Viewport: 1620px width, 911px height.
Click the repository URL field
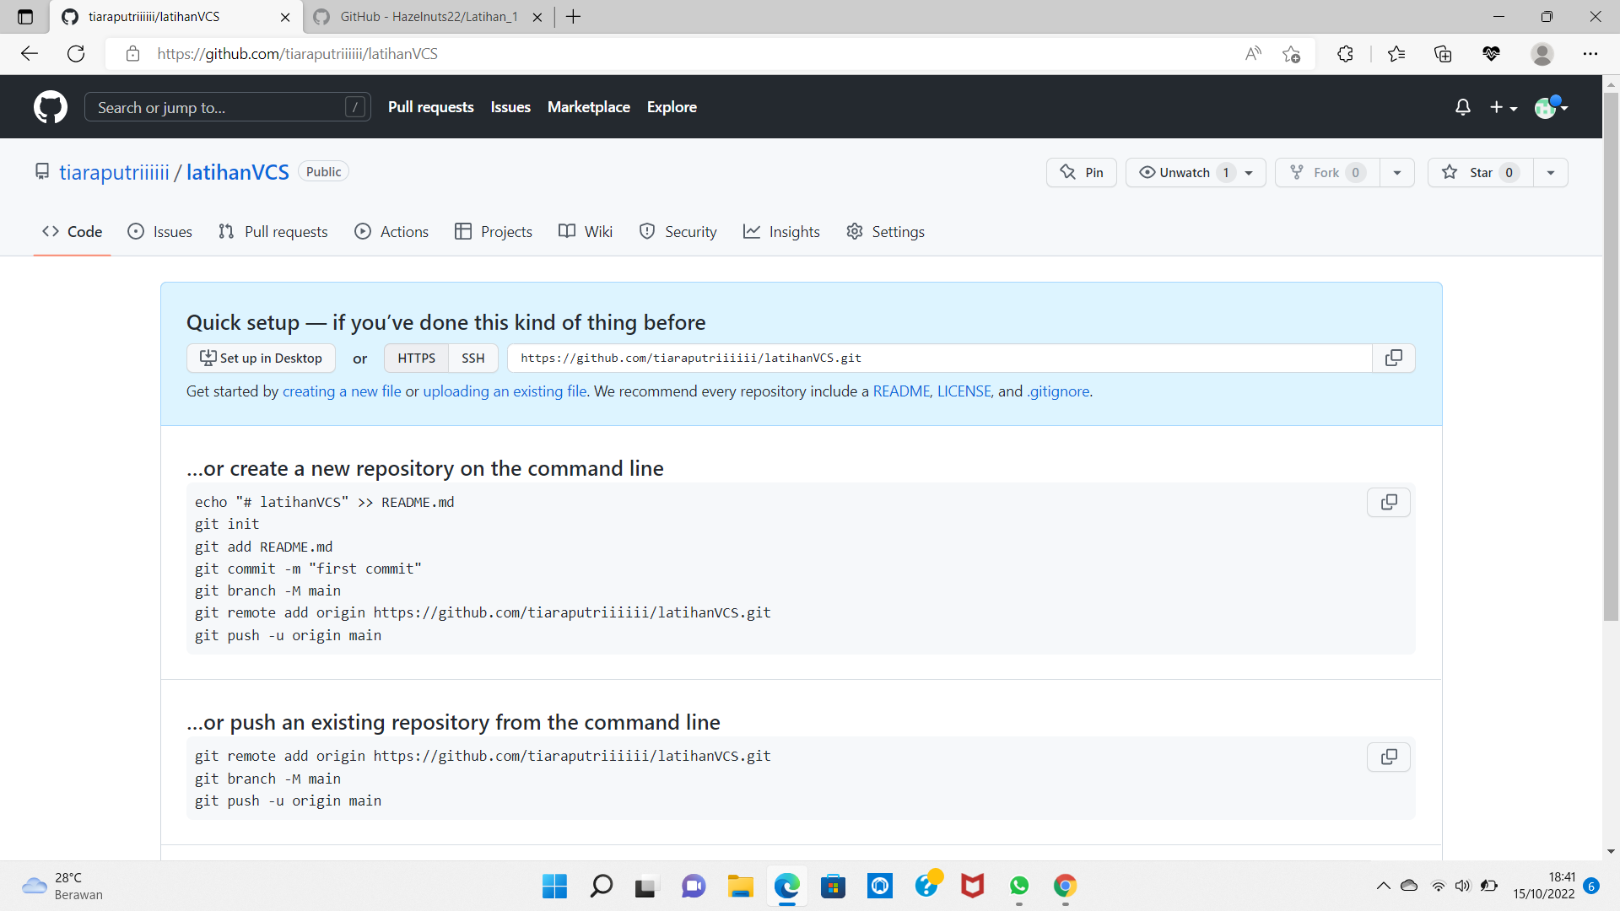940,358
